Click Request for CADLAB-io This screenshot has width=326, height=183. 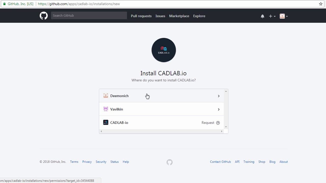208,123
